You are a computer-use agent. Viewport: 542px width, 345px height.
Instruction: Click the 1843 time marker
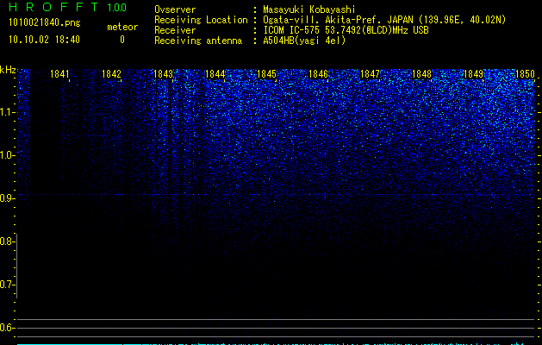coord(163,73)
